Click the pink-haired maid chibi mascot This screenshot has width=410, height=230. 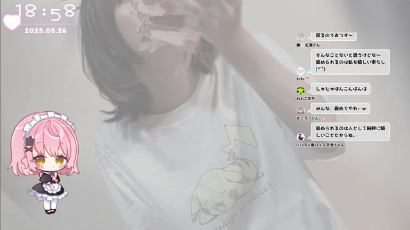44,162
